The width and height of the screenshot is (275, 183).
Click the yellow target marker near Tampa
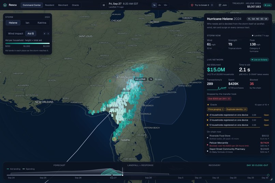(x=114, y=139)
